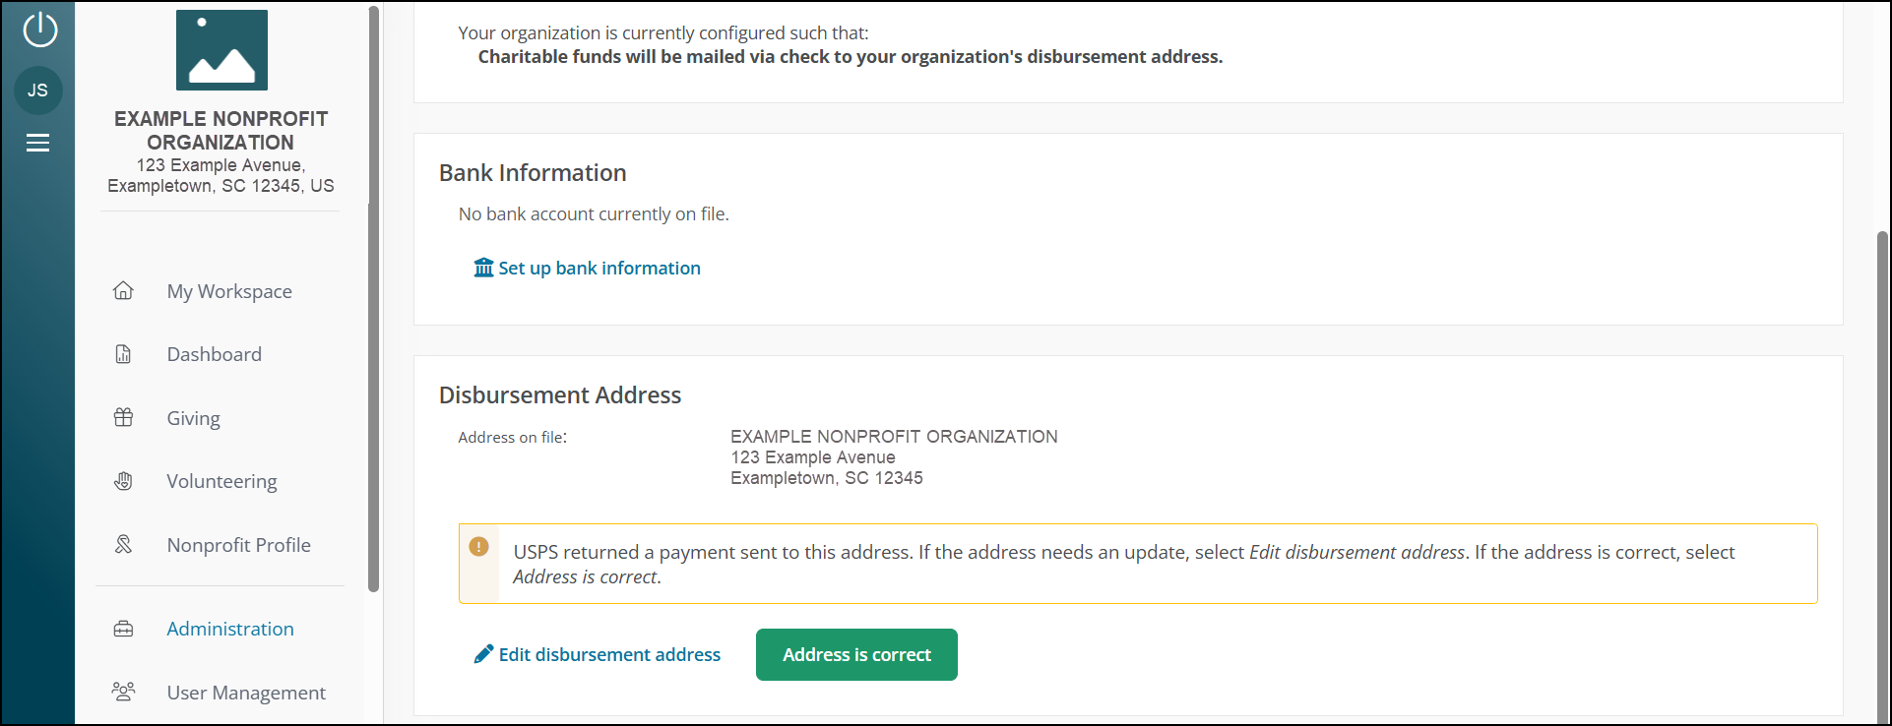Click the Address is correct button
Image resolution: width=1892 pixels, height=726 pixels.
856,654
